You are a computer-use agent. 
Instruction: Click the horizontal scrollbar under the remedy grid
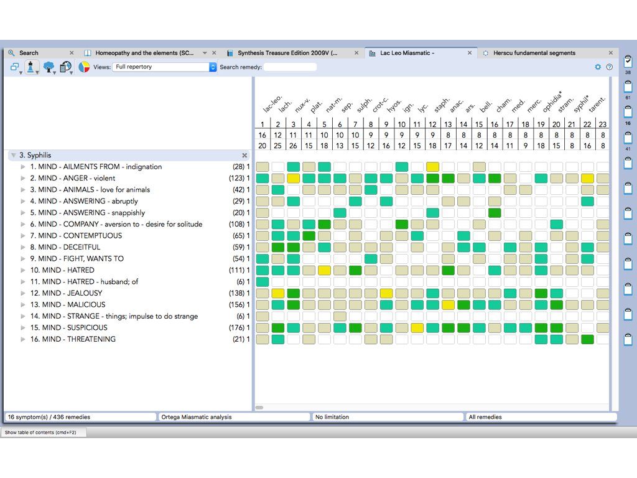[259, 407]
